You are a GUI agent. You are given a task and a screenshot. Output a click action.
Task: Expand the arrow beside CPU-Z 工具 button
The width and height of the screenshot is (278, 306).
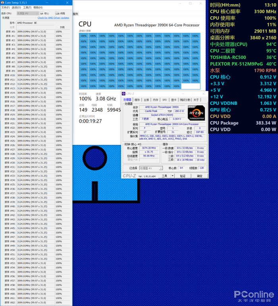point(172,176)
